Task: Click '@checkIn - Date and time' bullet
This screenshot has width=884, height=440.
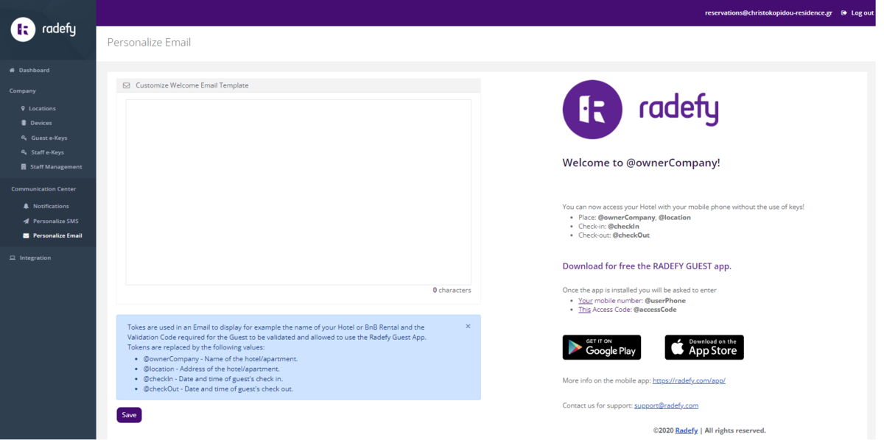Action: pyautogui.click(x=213, y=379)
